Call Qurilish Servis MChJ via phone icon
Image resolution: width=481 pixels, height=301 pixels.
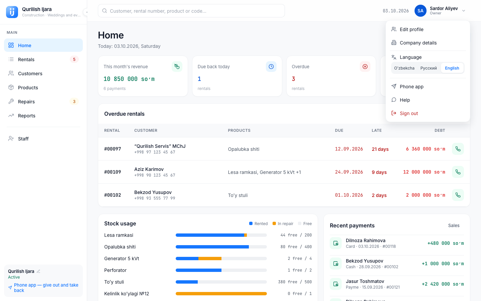458,149
